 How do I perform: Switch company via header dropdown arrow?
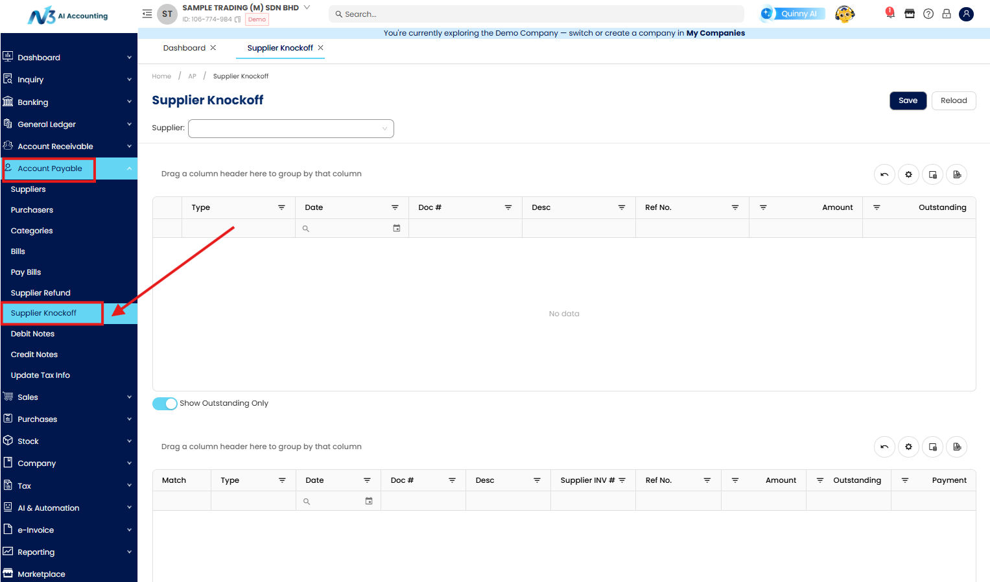(x=307, y=8)
